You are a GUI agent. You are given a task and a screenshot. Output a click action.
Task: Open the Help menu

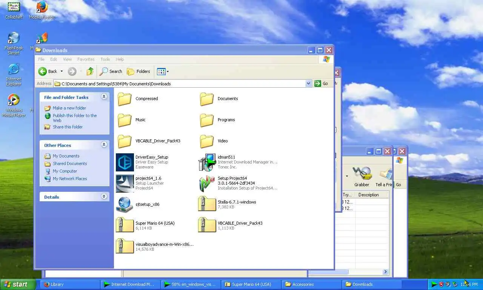pos(120,59)
